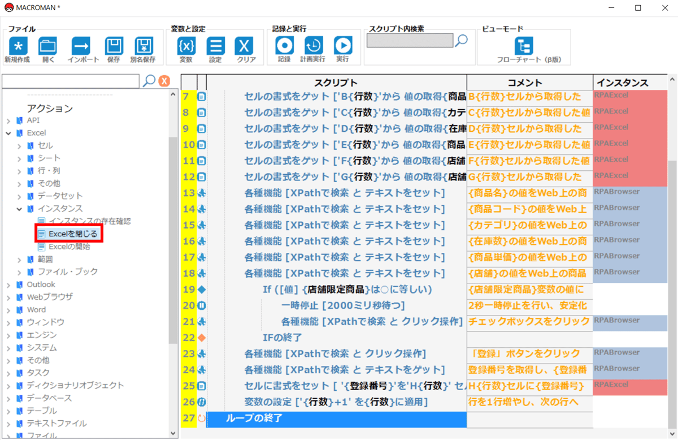
Task: Switch to フローチャート (β版) view
Action: point(524,46)
